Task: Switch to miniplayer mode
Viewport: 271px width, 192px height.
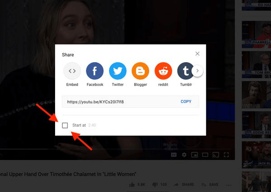Action: [195, 155]
